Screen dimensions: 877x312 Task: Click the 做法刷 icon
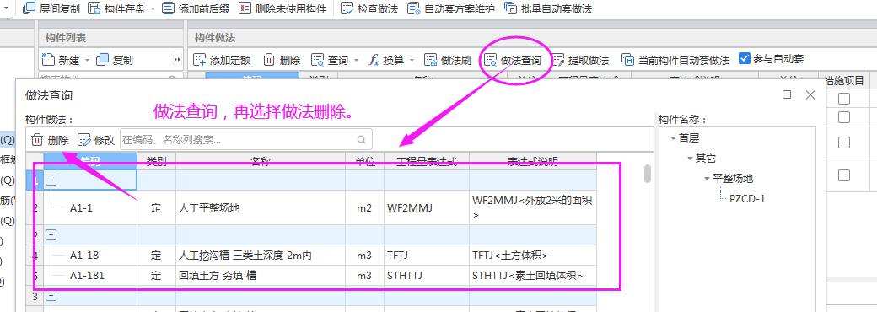coord(431,60)
